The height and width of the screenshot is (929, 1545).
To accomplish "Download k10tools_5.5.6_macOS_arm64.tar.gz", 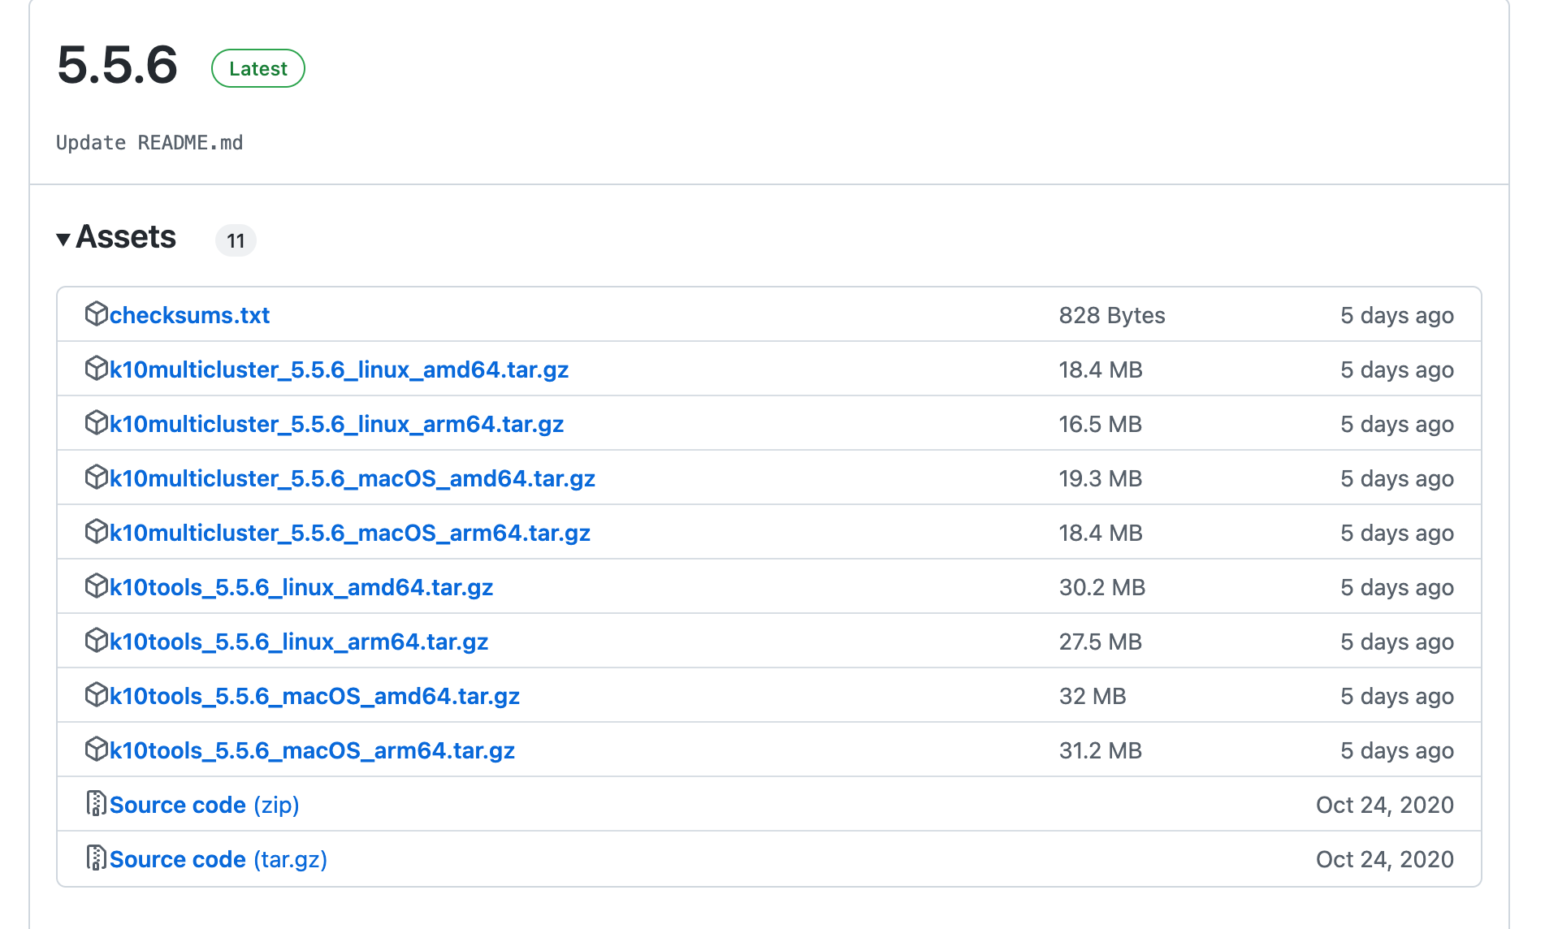I will 312,750.
